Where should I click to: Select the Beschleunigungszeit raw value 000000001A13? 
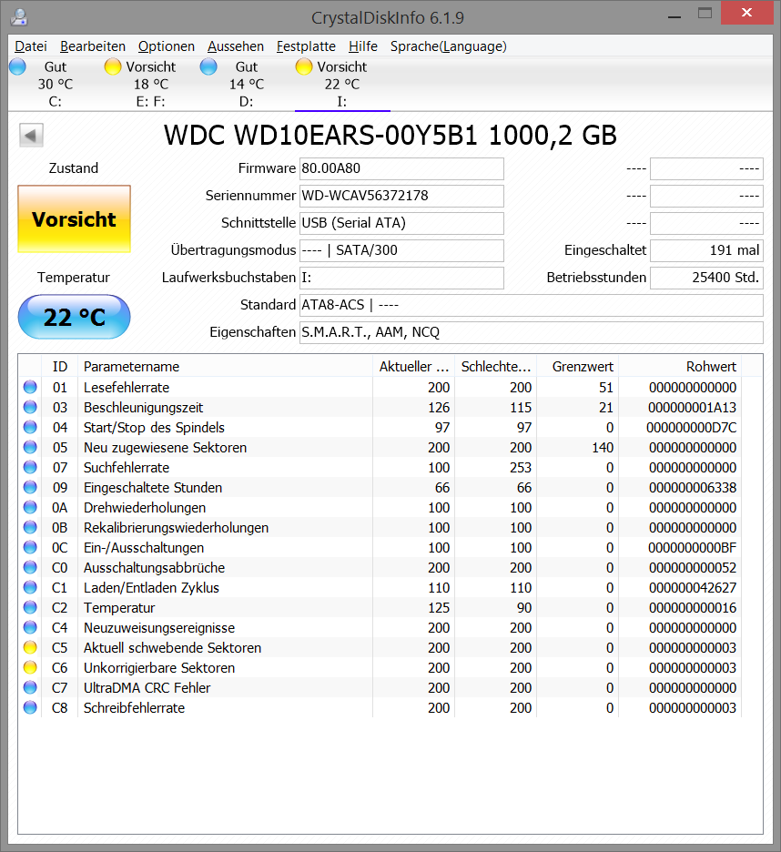point(693,408)
